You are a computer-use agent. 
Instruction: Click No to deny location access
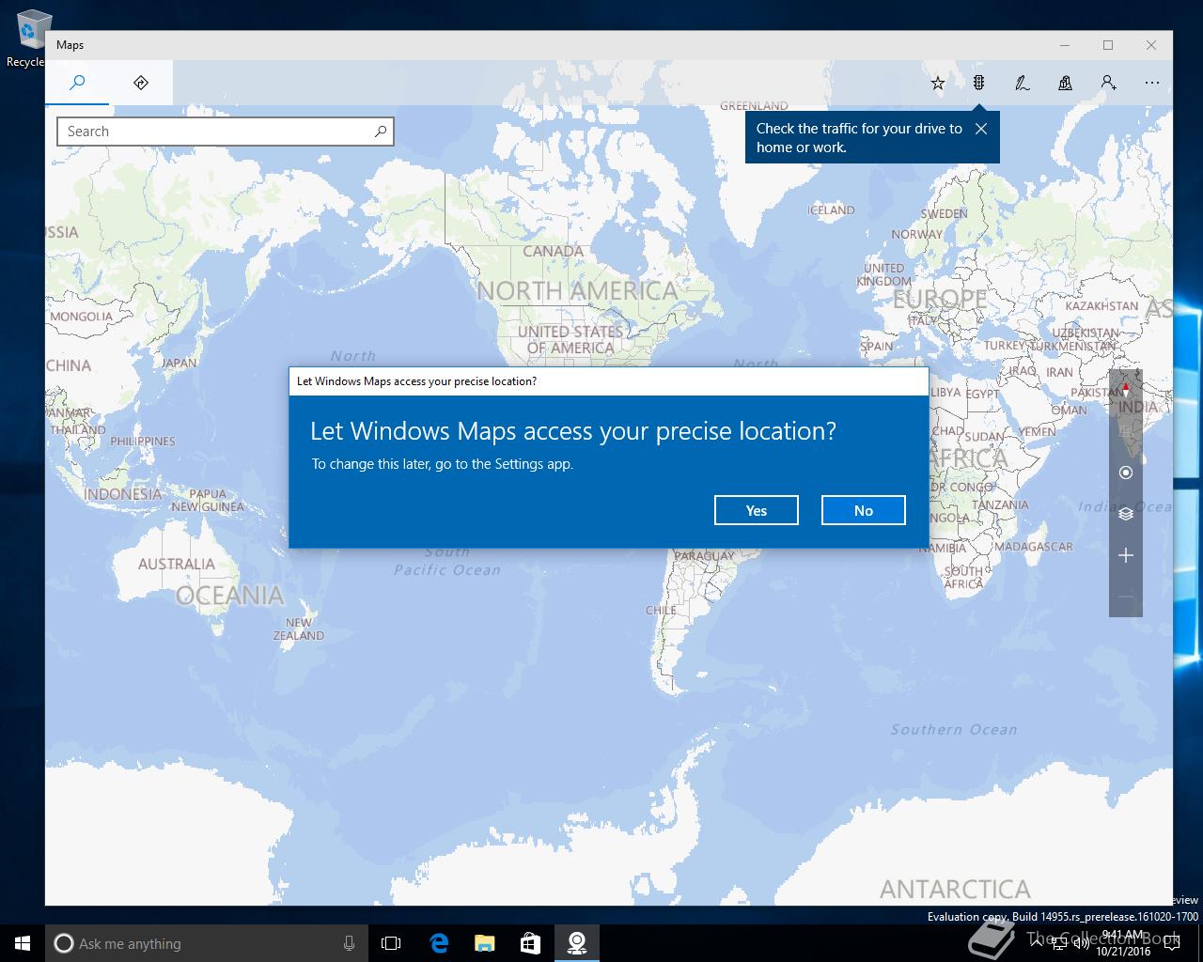tap(864, 510)
